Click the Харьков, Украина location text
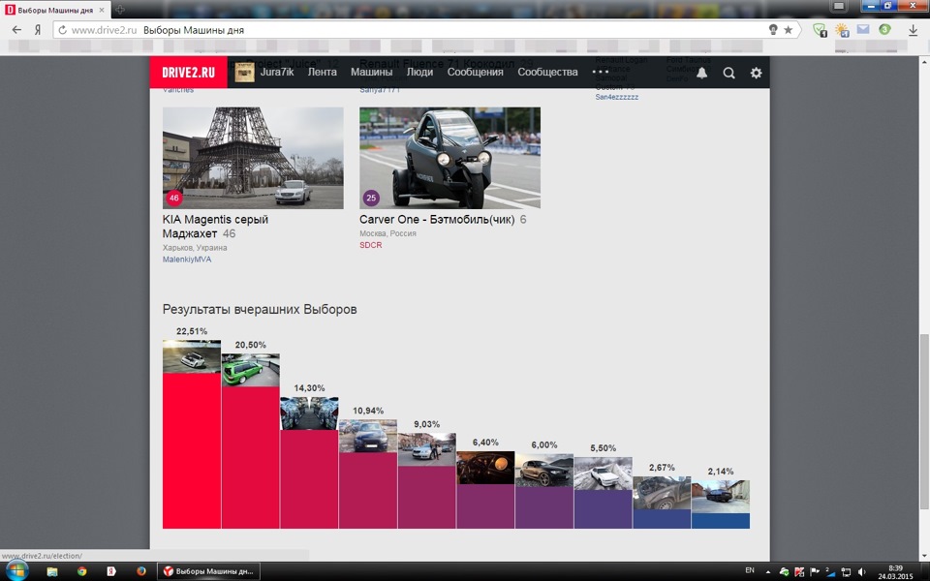930x581 pixels. click(195, 247)
